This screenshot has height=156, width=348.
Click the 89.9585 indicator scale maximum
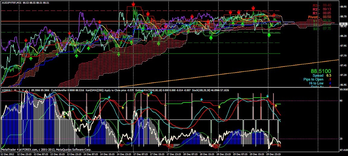(x=343, y=90)
